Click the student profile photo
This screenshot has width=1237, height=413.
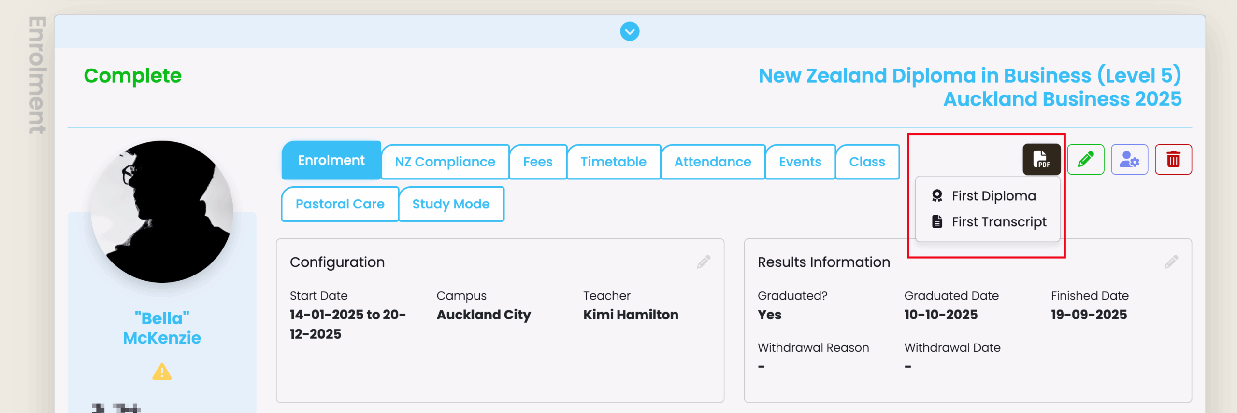point(162,211)
